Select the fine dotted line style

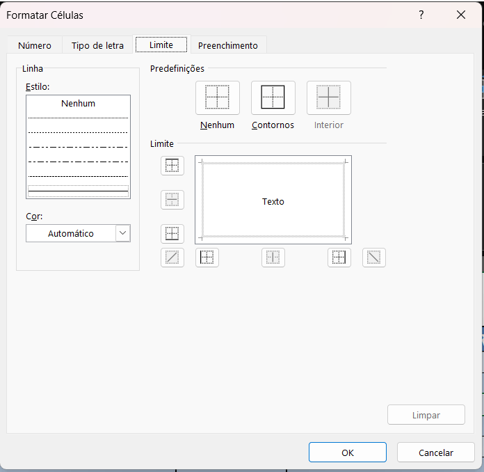pos(78,118)
